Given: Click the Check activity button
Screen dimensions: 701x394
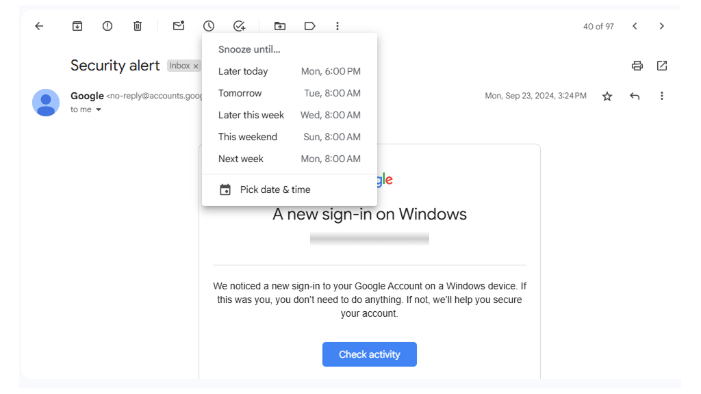Looking at the screenshot, I should tap(369, 354).
